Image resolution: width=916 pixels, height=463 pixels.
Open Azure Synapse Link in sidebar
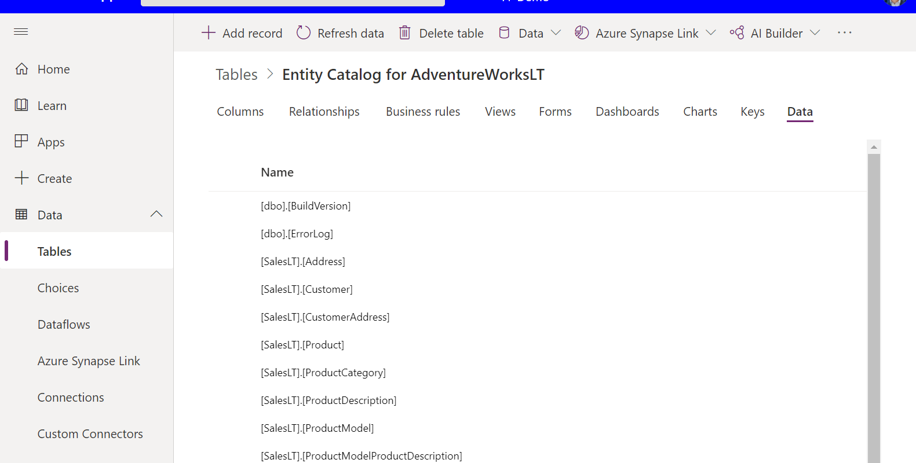coord(87,360)
